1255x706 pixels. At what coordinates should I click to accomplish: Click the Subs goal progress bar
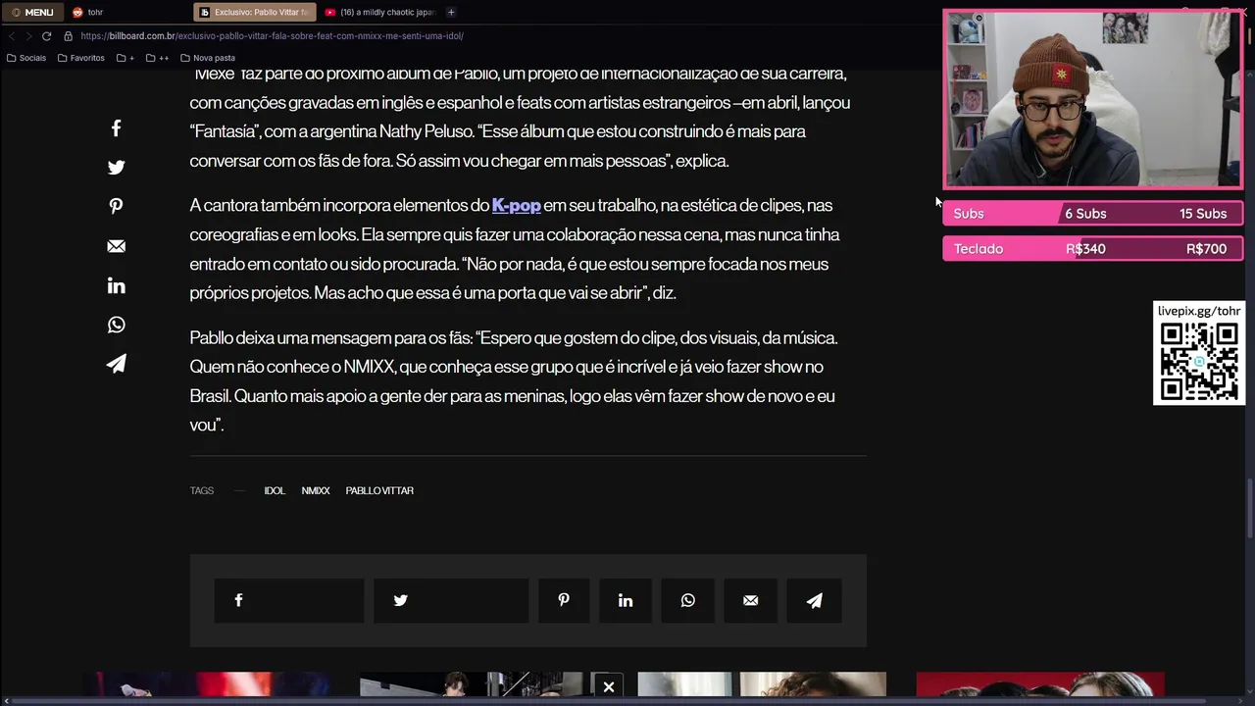click(1093, 214)
